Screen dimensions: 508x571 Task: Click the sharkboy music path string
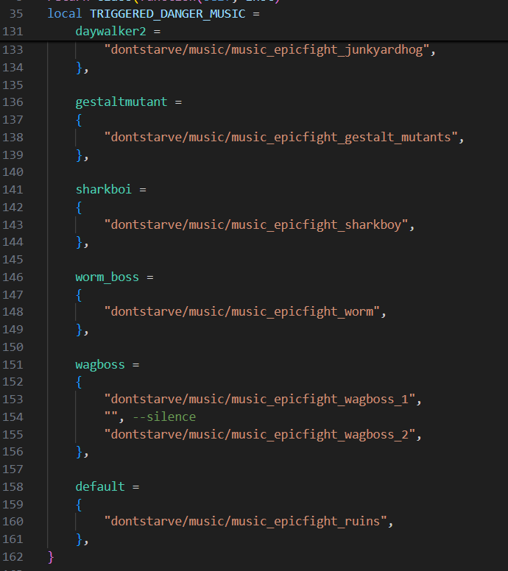(x=255, y=224)
